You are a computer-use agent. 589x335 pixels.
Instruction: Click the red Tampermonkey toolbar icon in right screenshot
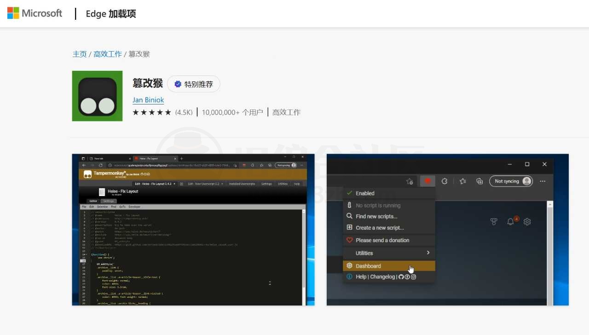click(427, 181)
